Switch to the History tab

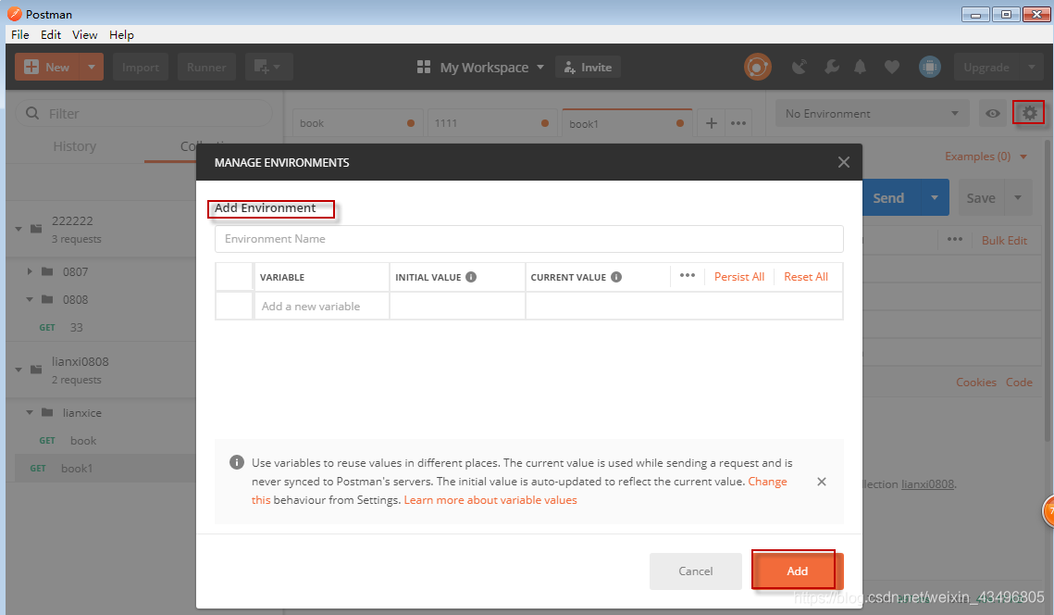coord(75,146)
